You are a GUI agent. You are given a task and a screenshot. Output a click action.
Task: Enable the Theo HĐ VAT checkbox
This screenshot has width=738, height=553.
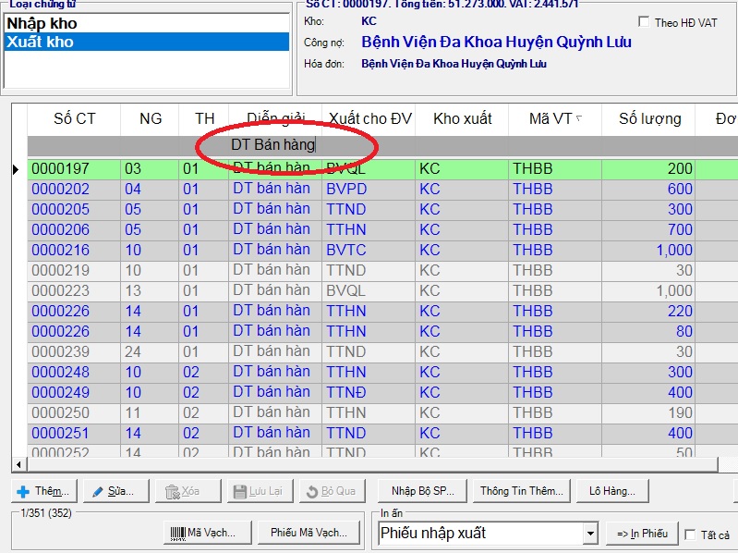tap(644, 21)
